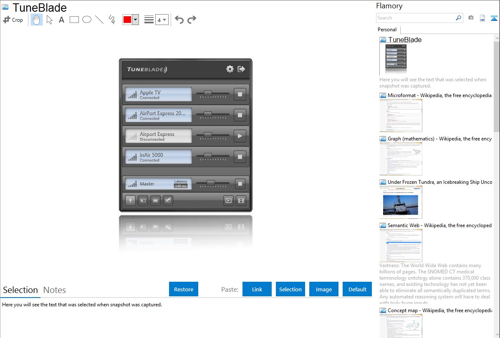Open the Microformat Wikipedia snapshot thumbnail

(x=401, y=115)
